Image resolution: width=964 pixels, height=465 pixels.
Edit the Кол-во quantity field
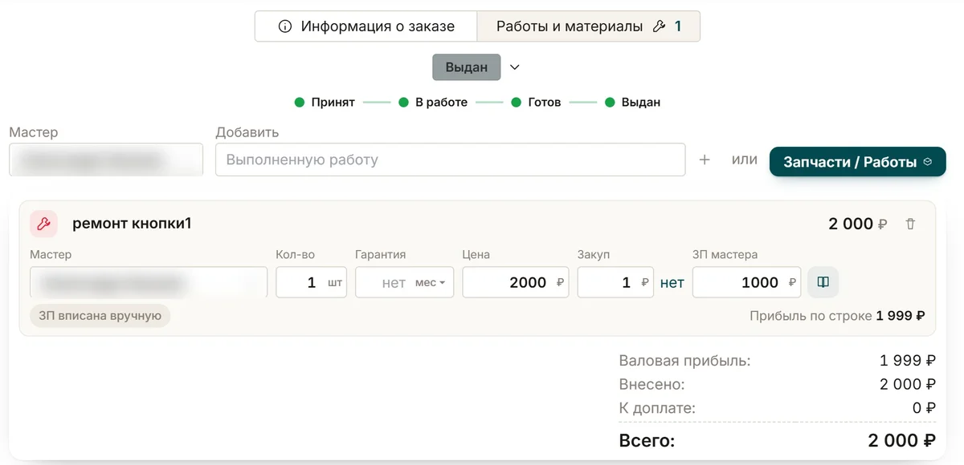[x=311, y=282]
